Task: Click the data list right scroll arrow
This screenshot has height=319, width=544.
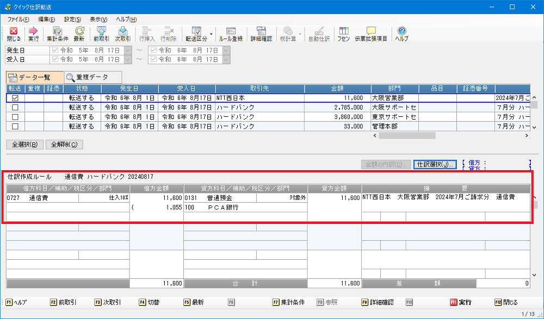Action: (527, 135)
